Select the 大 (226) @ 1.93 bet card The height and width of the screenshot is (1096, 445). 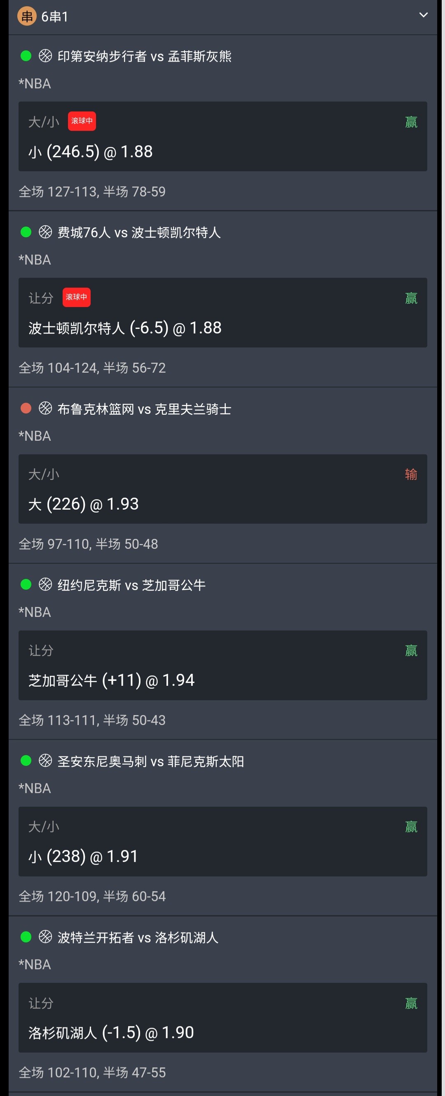click(x=222, y=489)
